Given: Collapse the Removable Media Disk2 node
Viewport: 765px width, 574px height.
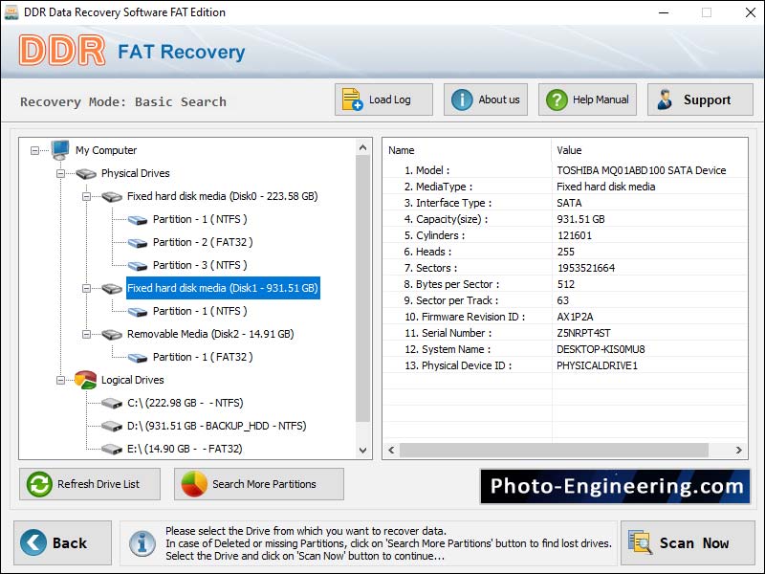Looking at the screenshot, I should pos(84,334).
